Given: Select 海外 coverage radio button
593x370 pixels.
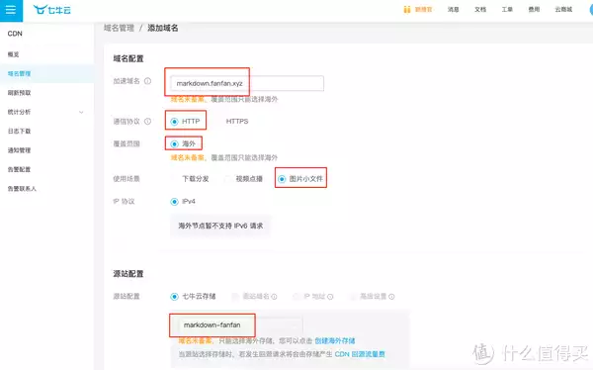Looking at the screenshot, I should pos(174,143).
